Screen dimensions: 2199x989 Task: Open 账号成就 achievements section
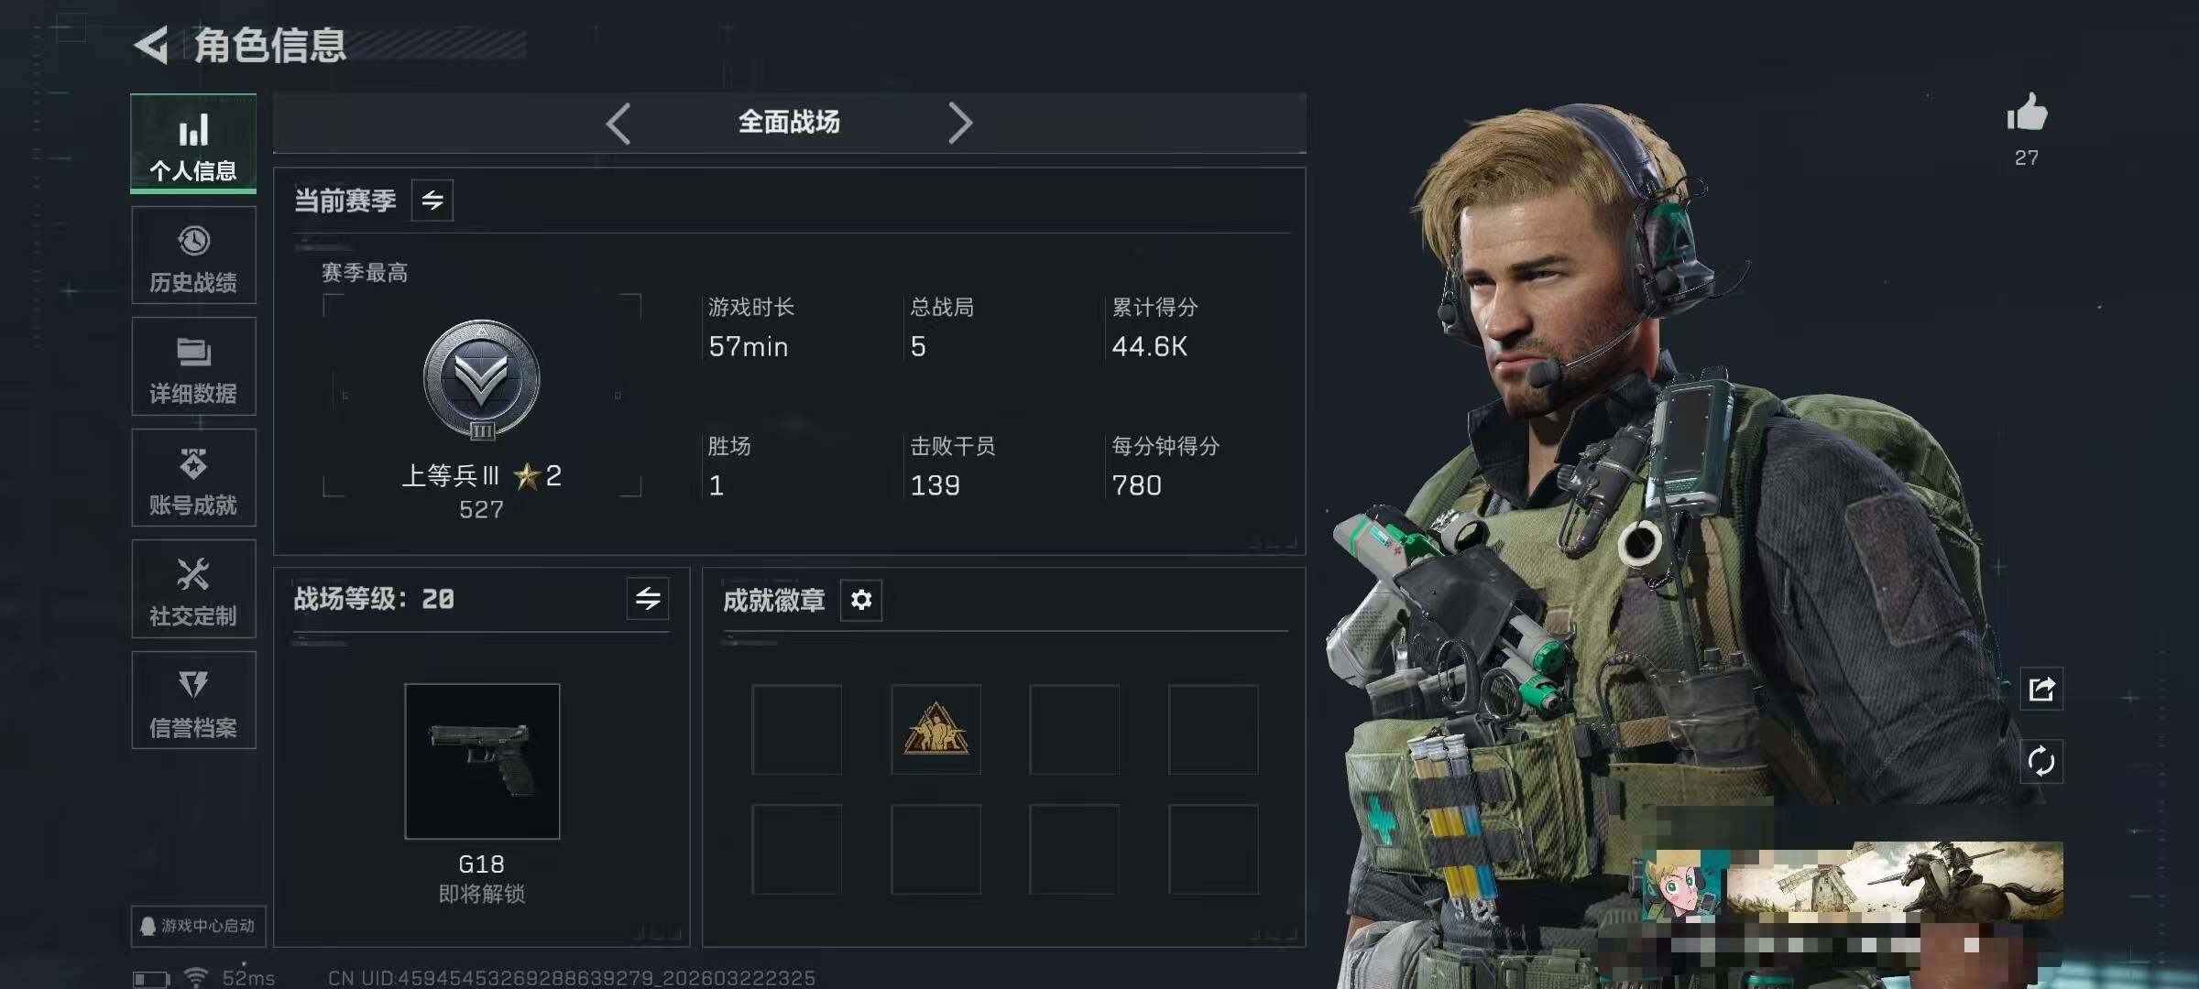pyautogui.click(x=193, y=478)
